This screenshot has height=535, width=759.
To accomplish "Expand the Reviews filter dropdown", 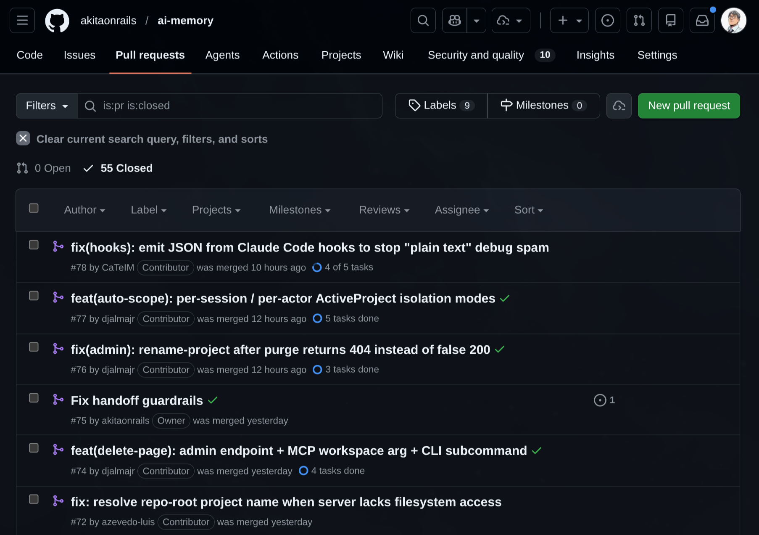I will (384, 210).
